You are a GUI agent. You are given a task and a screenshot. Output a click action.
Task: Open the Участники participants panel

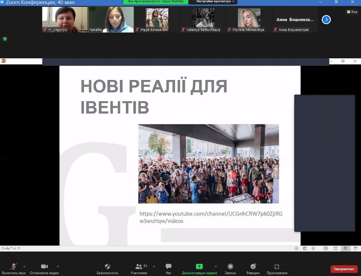tap(139, 267)
